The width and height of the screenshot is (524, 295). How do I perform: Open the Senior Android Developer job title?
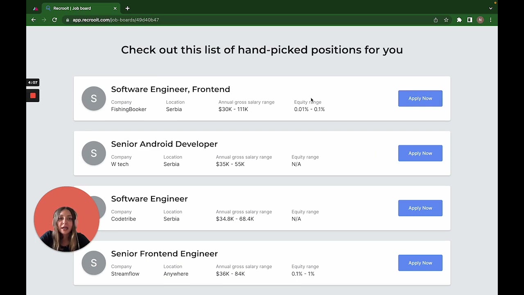(164, 144)
